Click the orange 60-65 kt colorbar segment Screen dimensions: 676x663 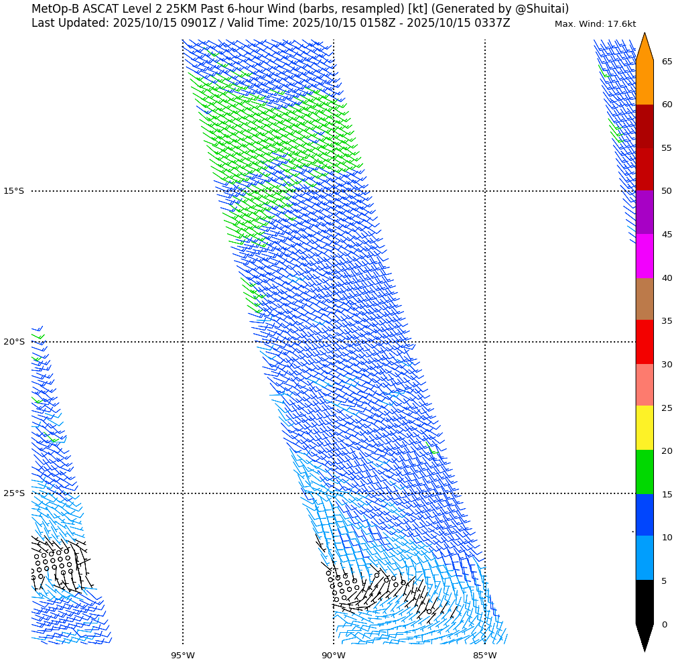click(x=644, y=82)
